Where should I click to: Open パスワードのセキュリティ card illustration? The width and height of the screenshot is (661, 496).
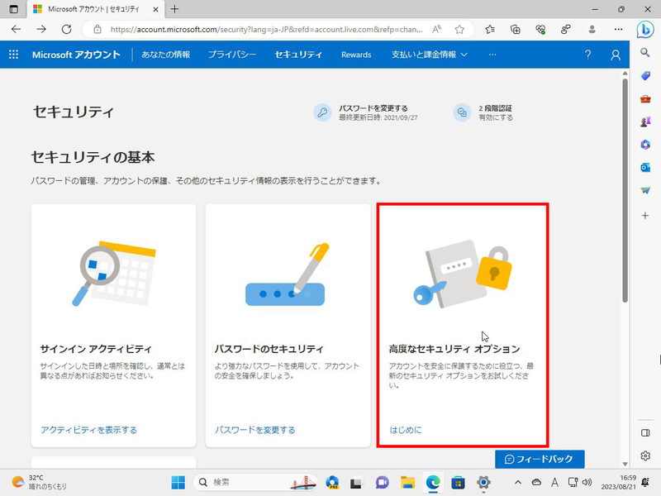pyautogui.click(x=287, y=274)
